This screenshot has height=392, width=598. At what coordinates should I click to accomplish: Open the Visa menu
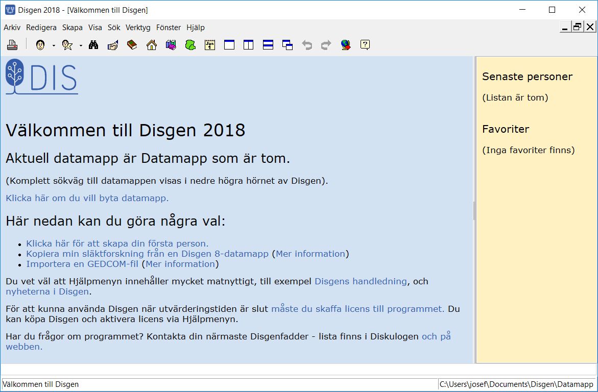(95, 28)
